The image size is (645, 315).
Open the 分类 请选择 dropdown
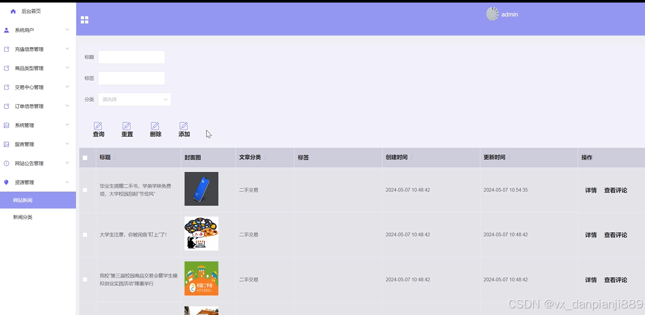(134, 99)
